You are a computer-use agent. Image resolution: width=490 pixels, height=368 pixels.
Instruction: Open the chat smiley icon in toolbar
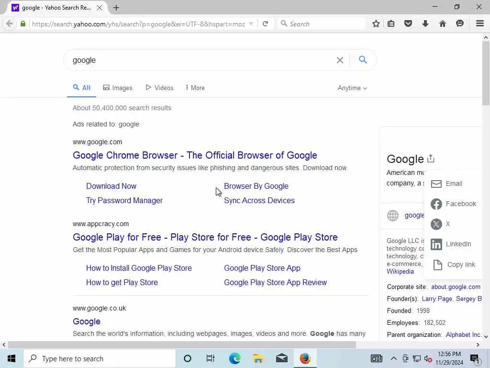tap(460, 23)
